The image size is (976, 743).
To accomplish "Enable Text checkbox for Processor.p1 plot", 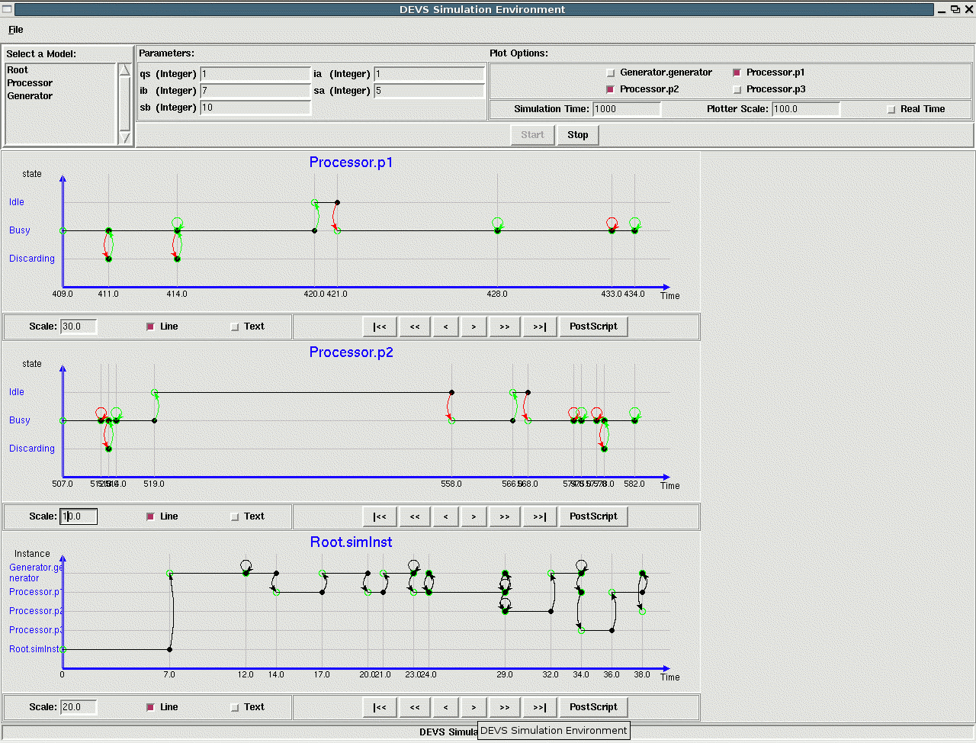I will [x=235, y=326].
